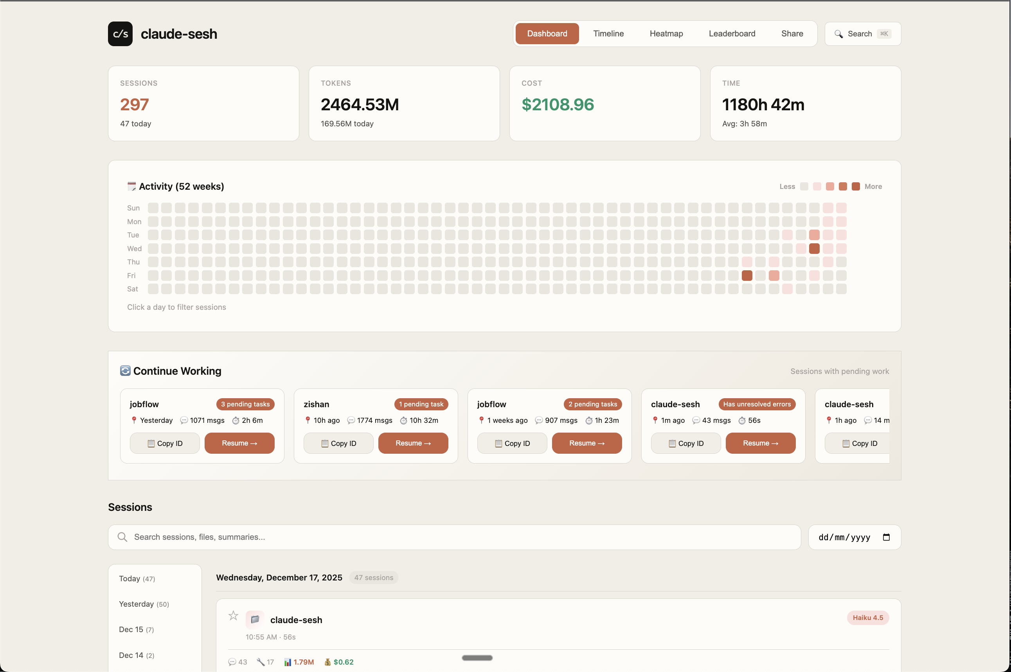This screenshot has height=672, width=1011.
Task: Click the message bubble icon beside 907 msgs
Action: 539,420
